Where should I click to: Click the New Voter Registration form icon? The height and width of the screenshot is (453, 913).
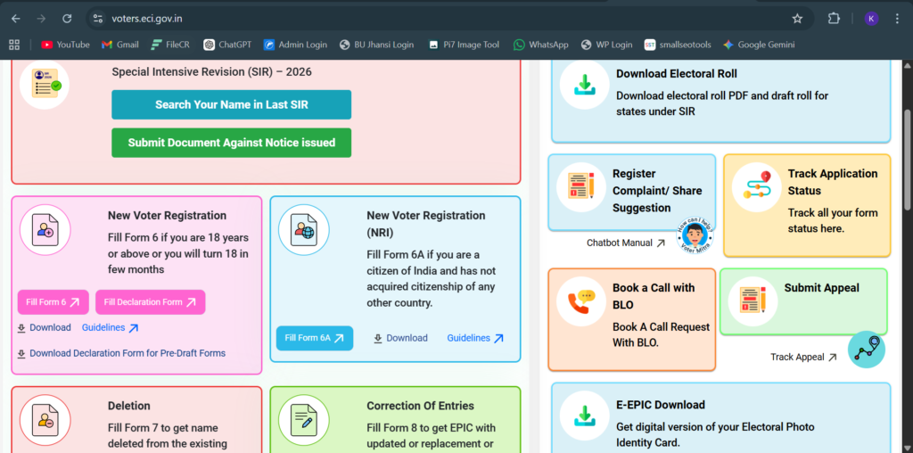[x=45, y=231]
